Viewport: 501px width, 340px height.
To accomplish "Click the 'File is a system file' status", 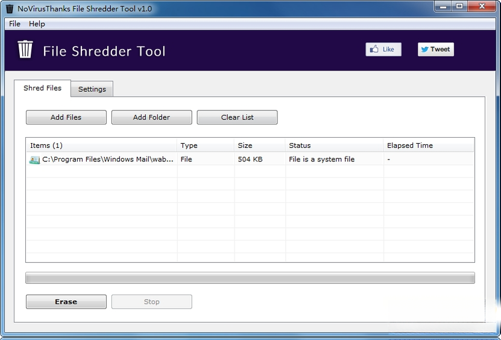I will coord(322,159).
